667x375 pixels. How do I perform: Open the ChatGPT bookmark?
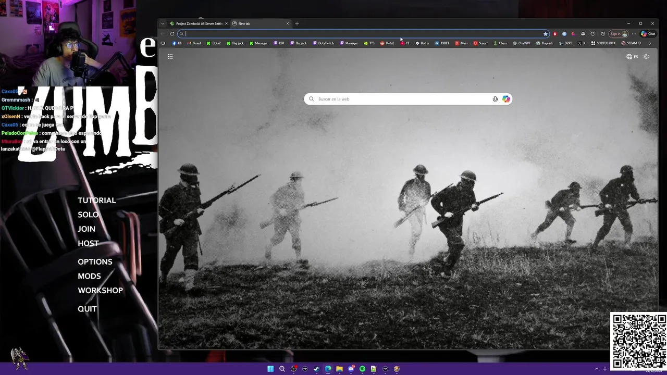pos(521,43)
